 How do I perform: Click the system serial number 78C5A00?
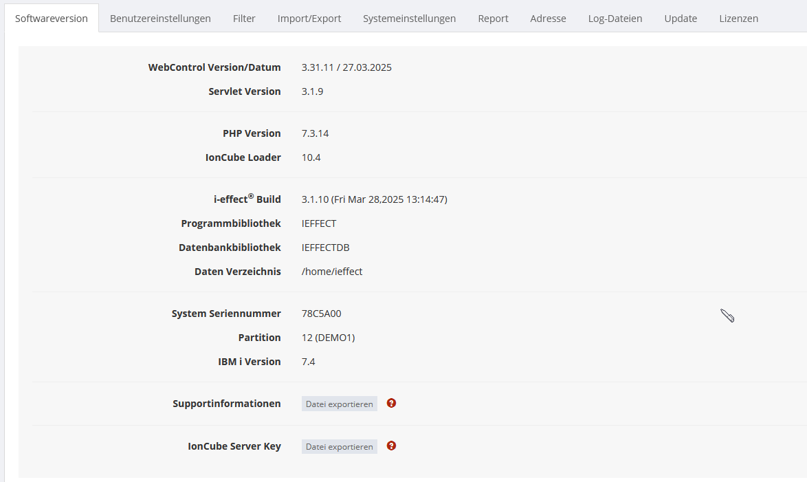(321, 314)
